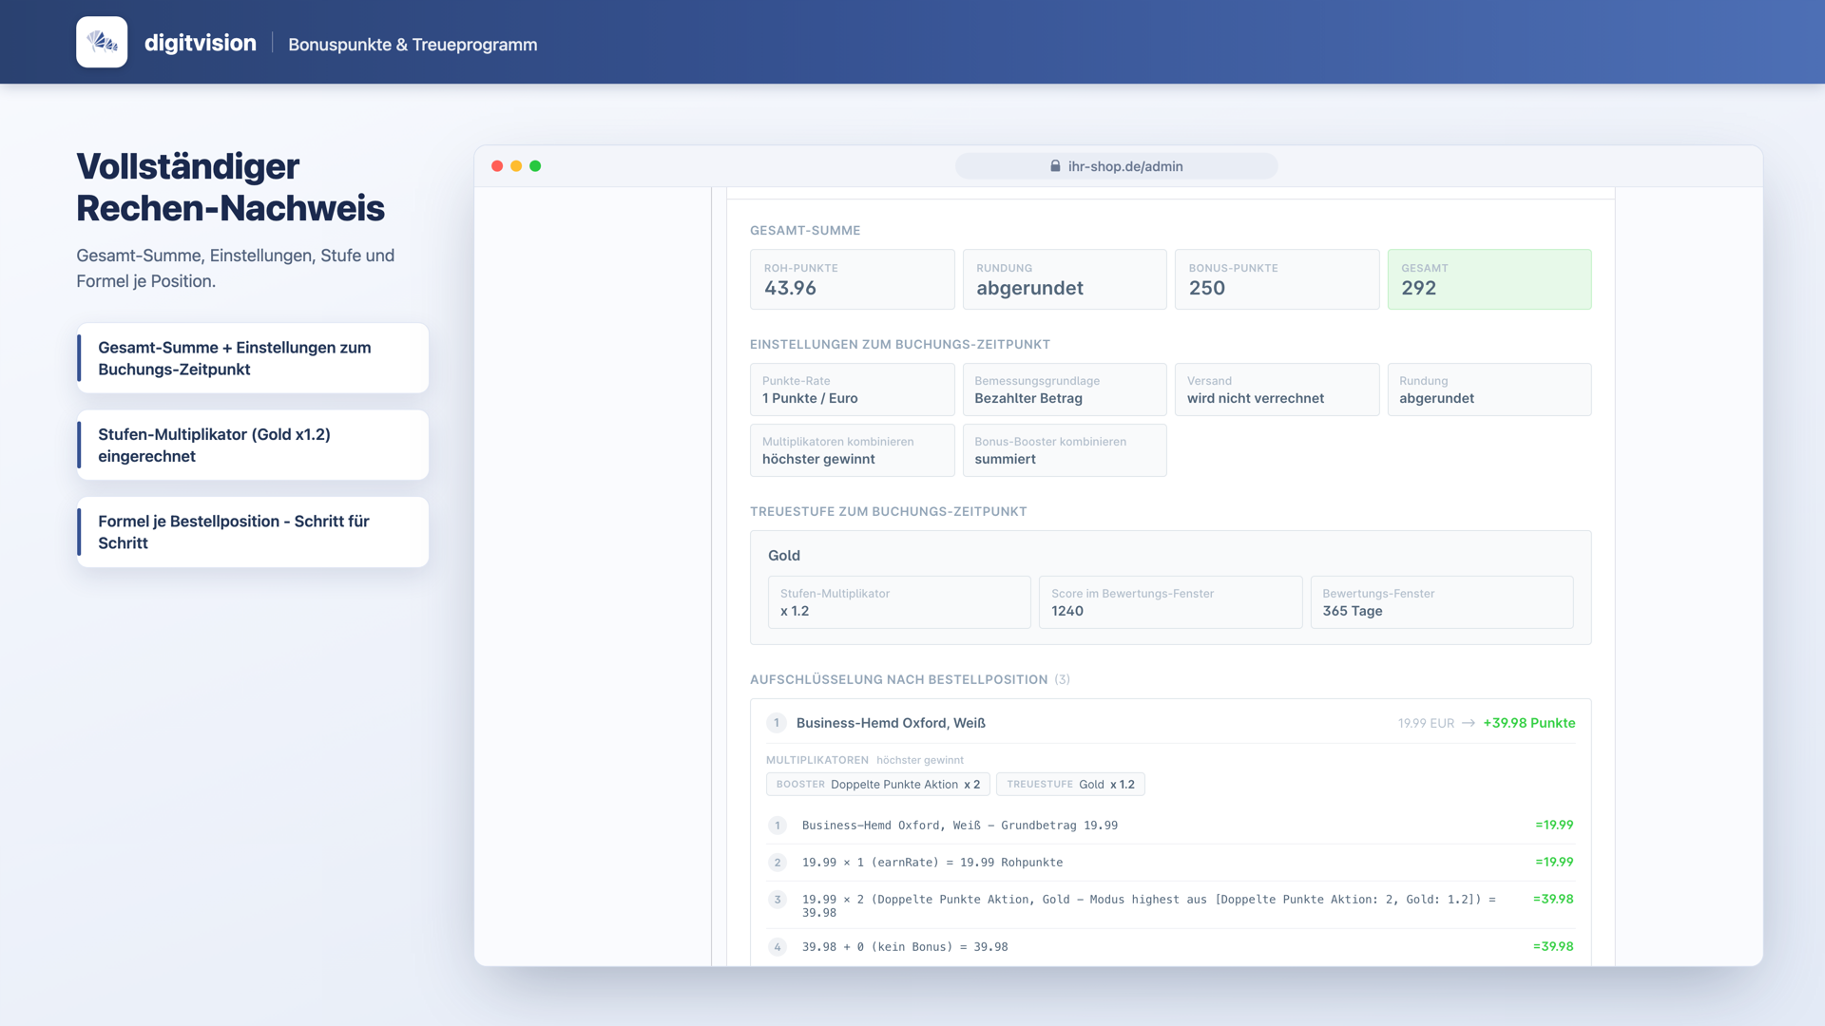1825x1026 pixels.
Task: Click the Business-Hemd Oxford, Weiß position title
Action: [x=891, y=723]
